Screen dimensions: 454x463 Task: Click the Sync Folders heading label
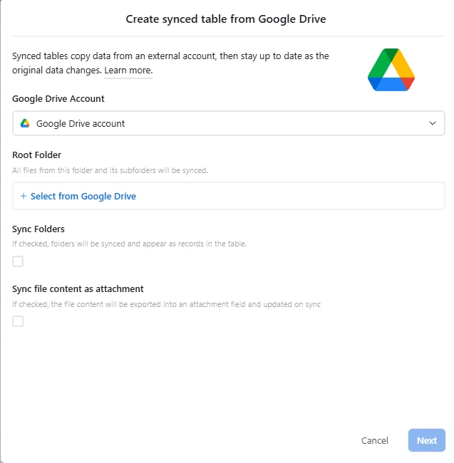tap(38, 229)
